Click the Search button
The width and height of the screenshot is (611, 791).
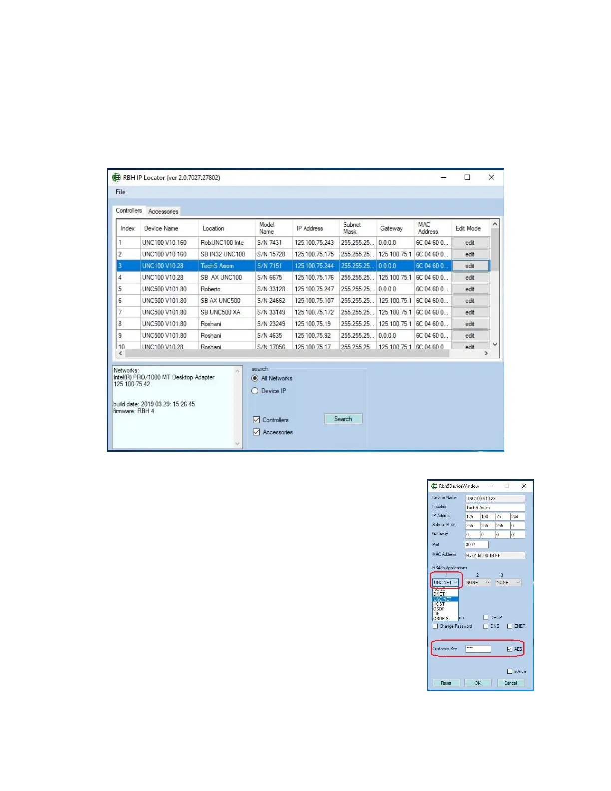343,419
